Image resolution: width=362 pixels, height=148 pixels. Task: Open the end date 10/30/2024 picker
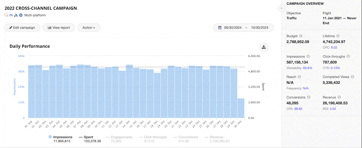click(259, 28)
